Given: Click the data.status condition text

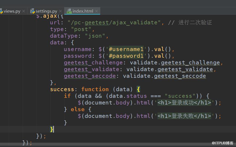Looking at the screenshot, I should tap(128, 96).
